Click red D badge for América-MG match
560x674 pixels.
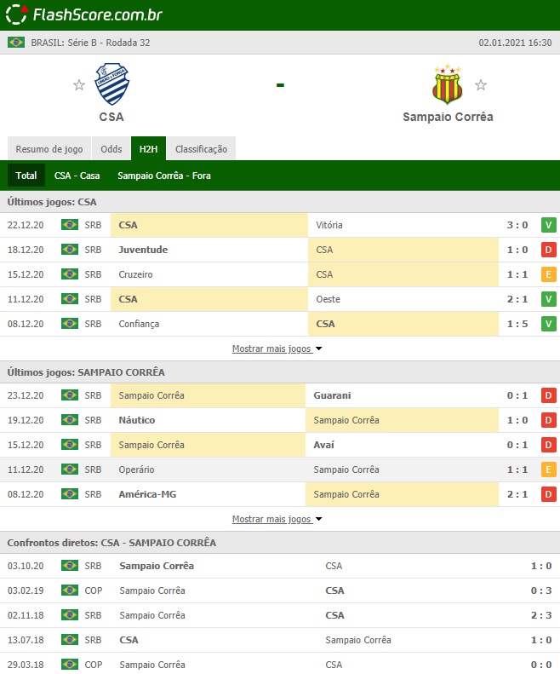(x=548, y=494)
